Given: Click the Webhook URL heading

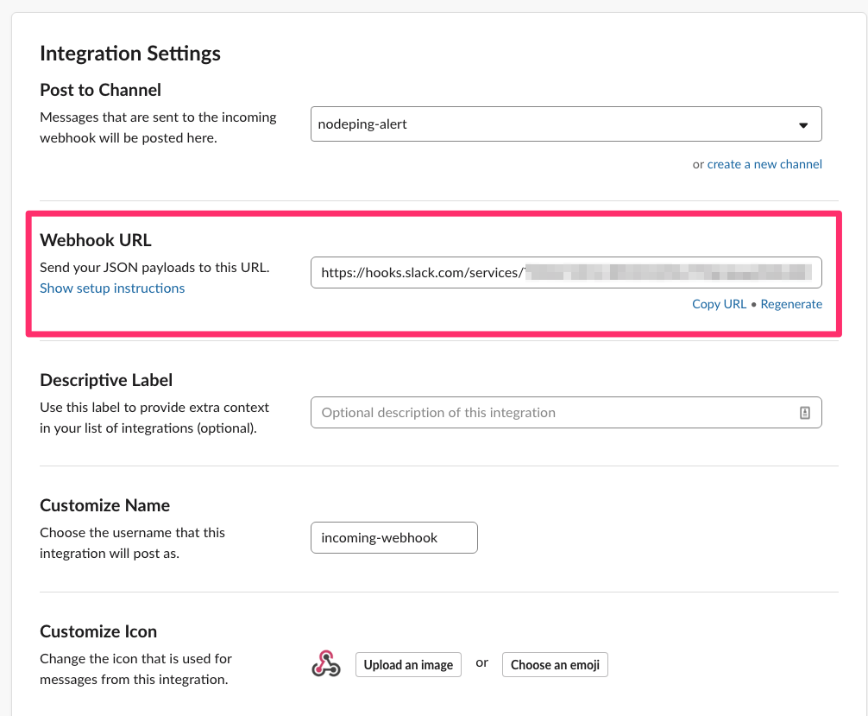Looking at the screenshot, I should (95, 240).
